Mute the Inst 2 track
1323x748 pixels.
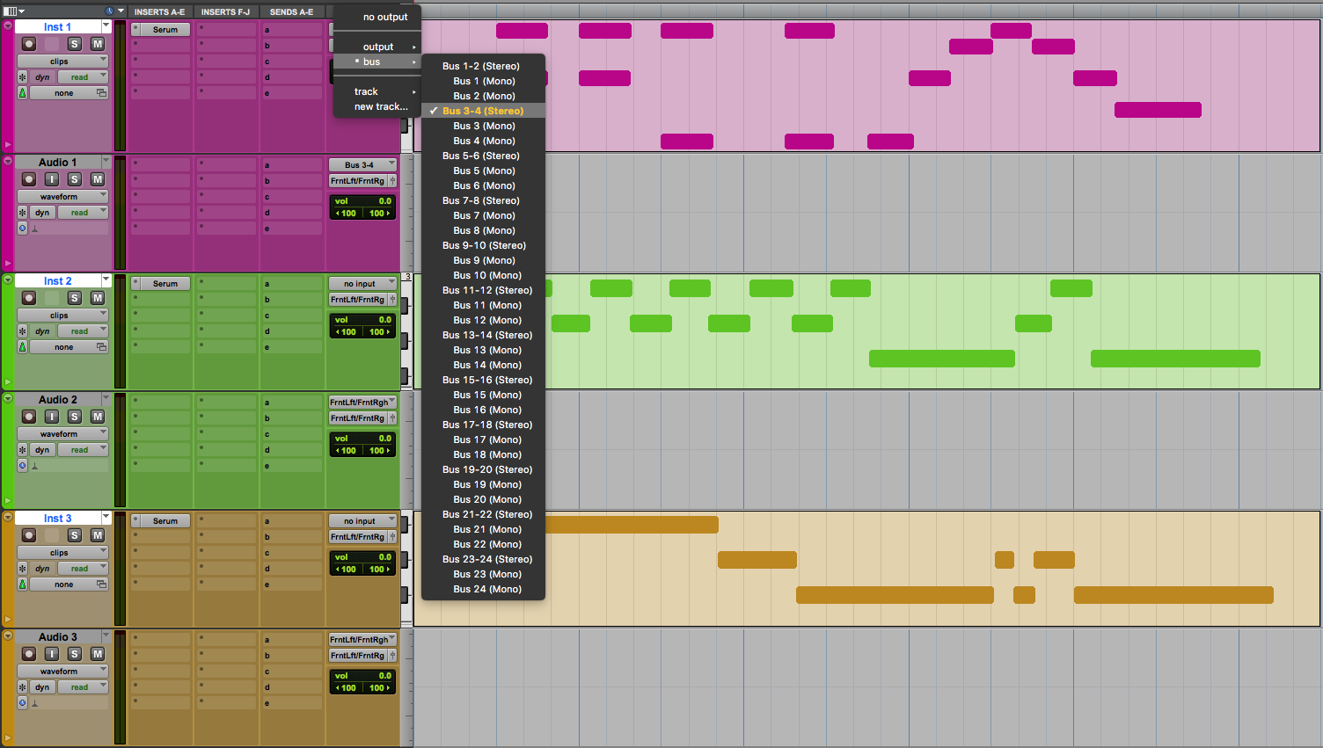coord(98,298)
